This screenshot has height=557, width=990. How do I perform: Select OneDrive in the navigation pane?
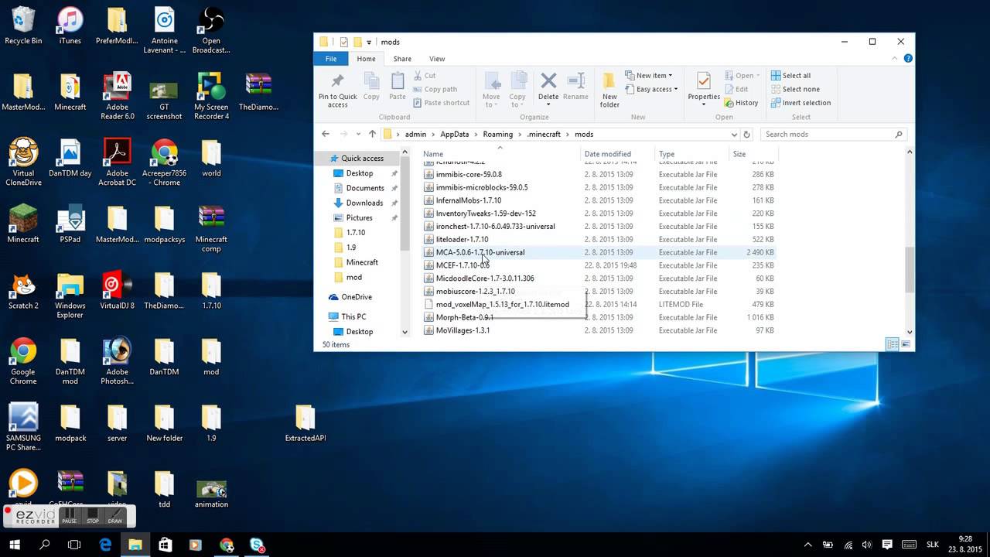click(357, 297)
